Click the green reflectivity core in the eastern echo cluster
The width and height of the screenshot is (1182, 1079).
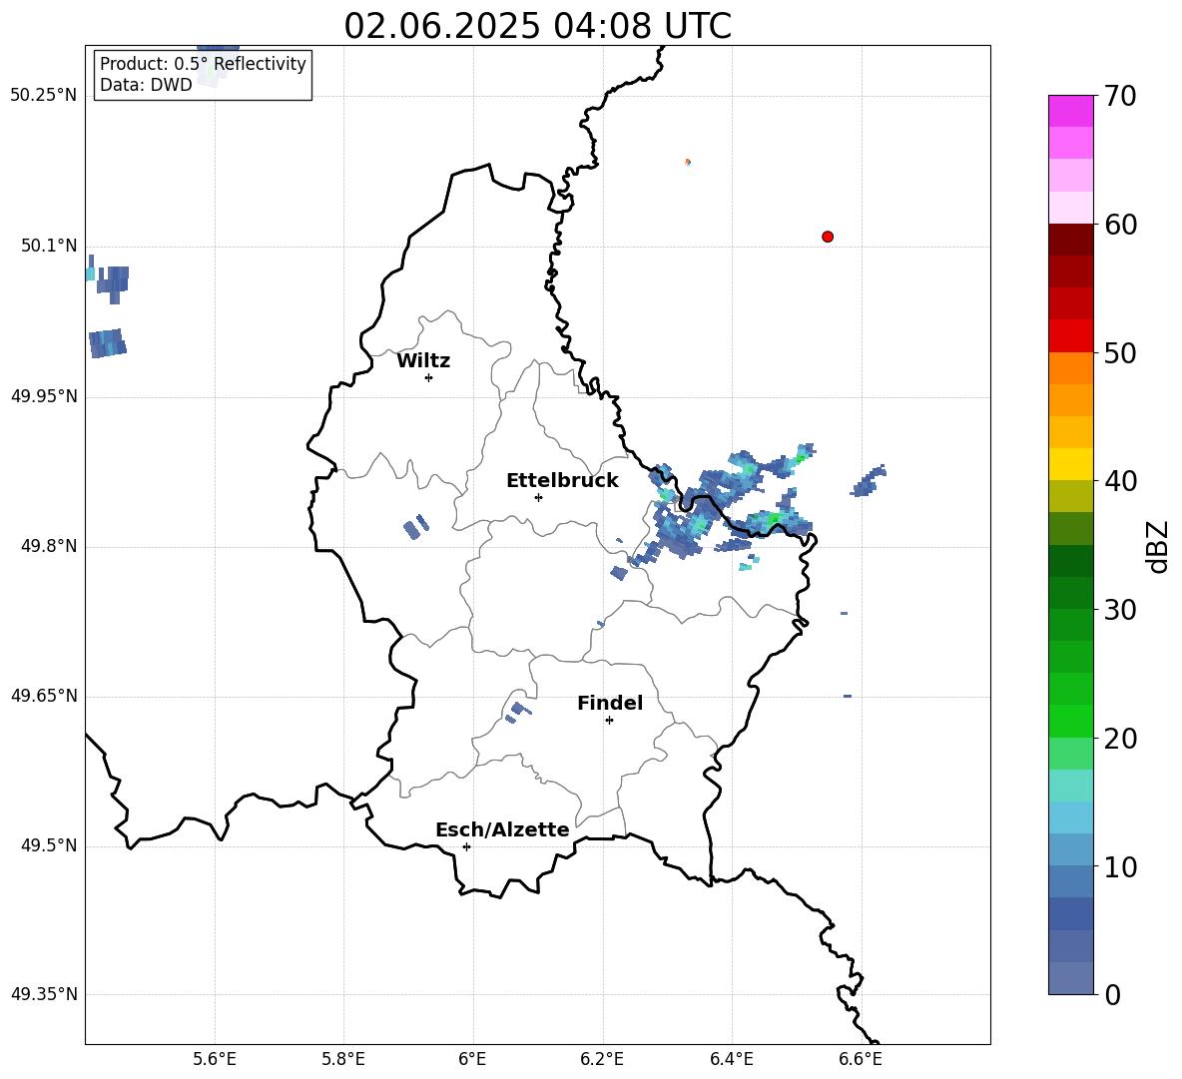pyautogui.click(x=773, y=518)
